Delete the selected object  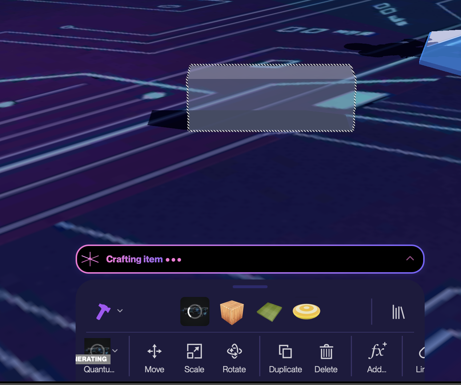click(326, 358)
